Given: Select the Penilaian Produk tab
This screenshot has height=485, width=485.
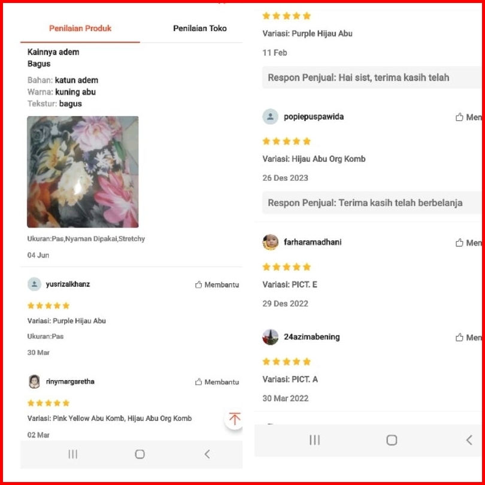Looking at the screenshot, I should [80, 29].
